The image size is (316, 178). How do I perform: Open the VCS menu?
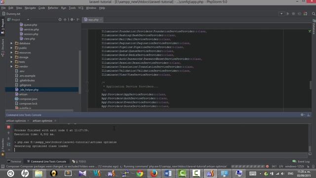pos(81,8)
